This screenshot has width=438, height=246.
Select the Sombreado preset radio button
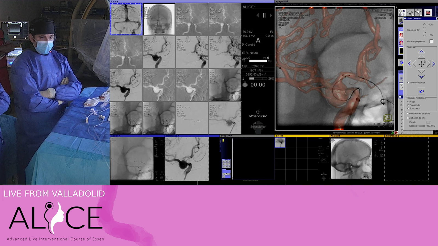pos(408,109)
